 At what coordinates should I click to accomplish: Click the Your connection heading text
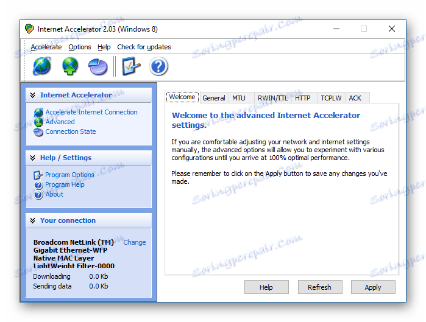coord(68,220)
